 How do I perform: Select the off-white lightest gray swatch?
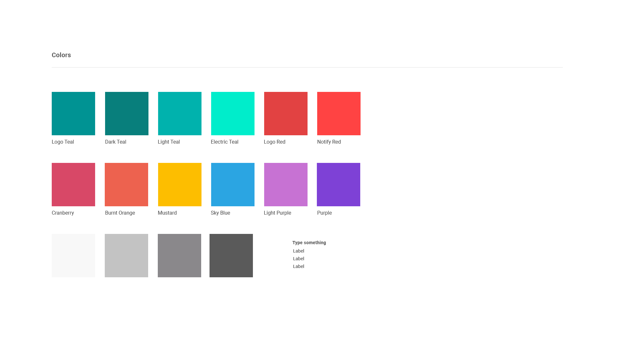point(73,255)
